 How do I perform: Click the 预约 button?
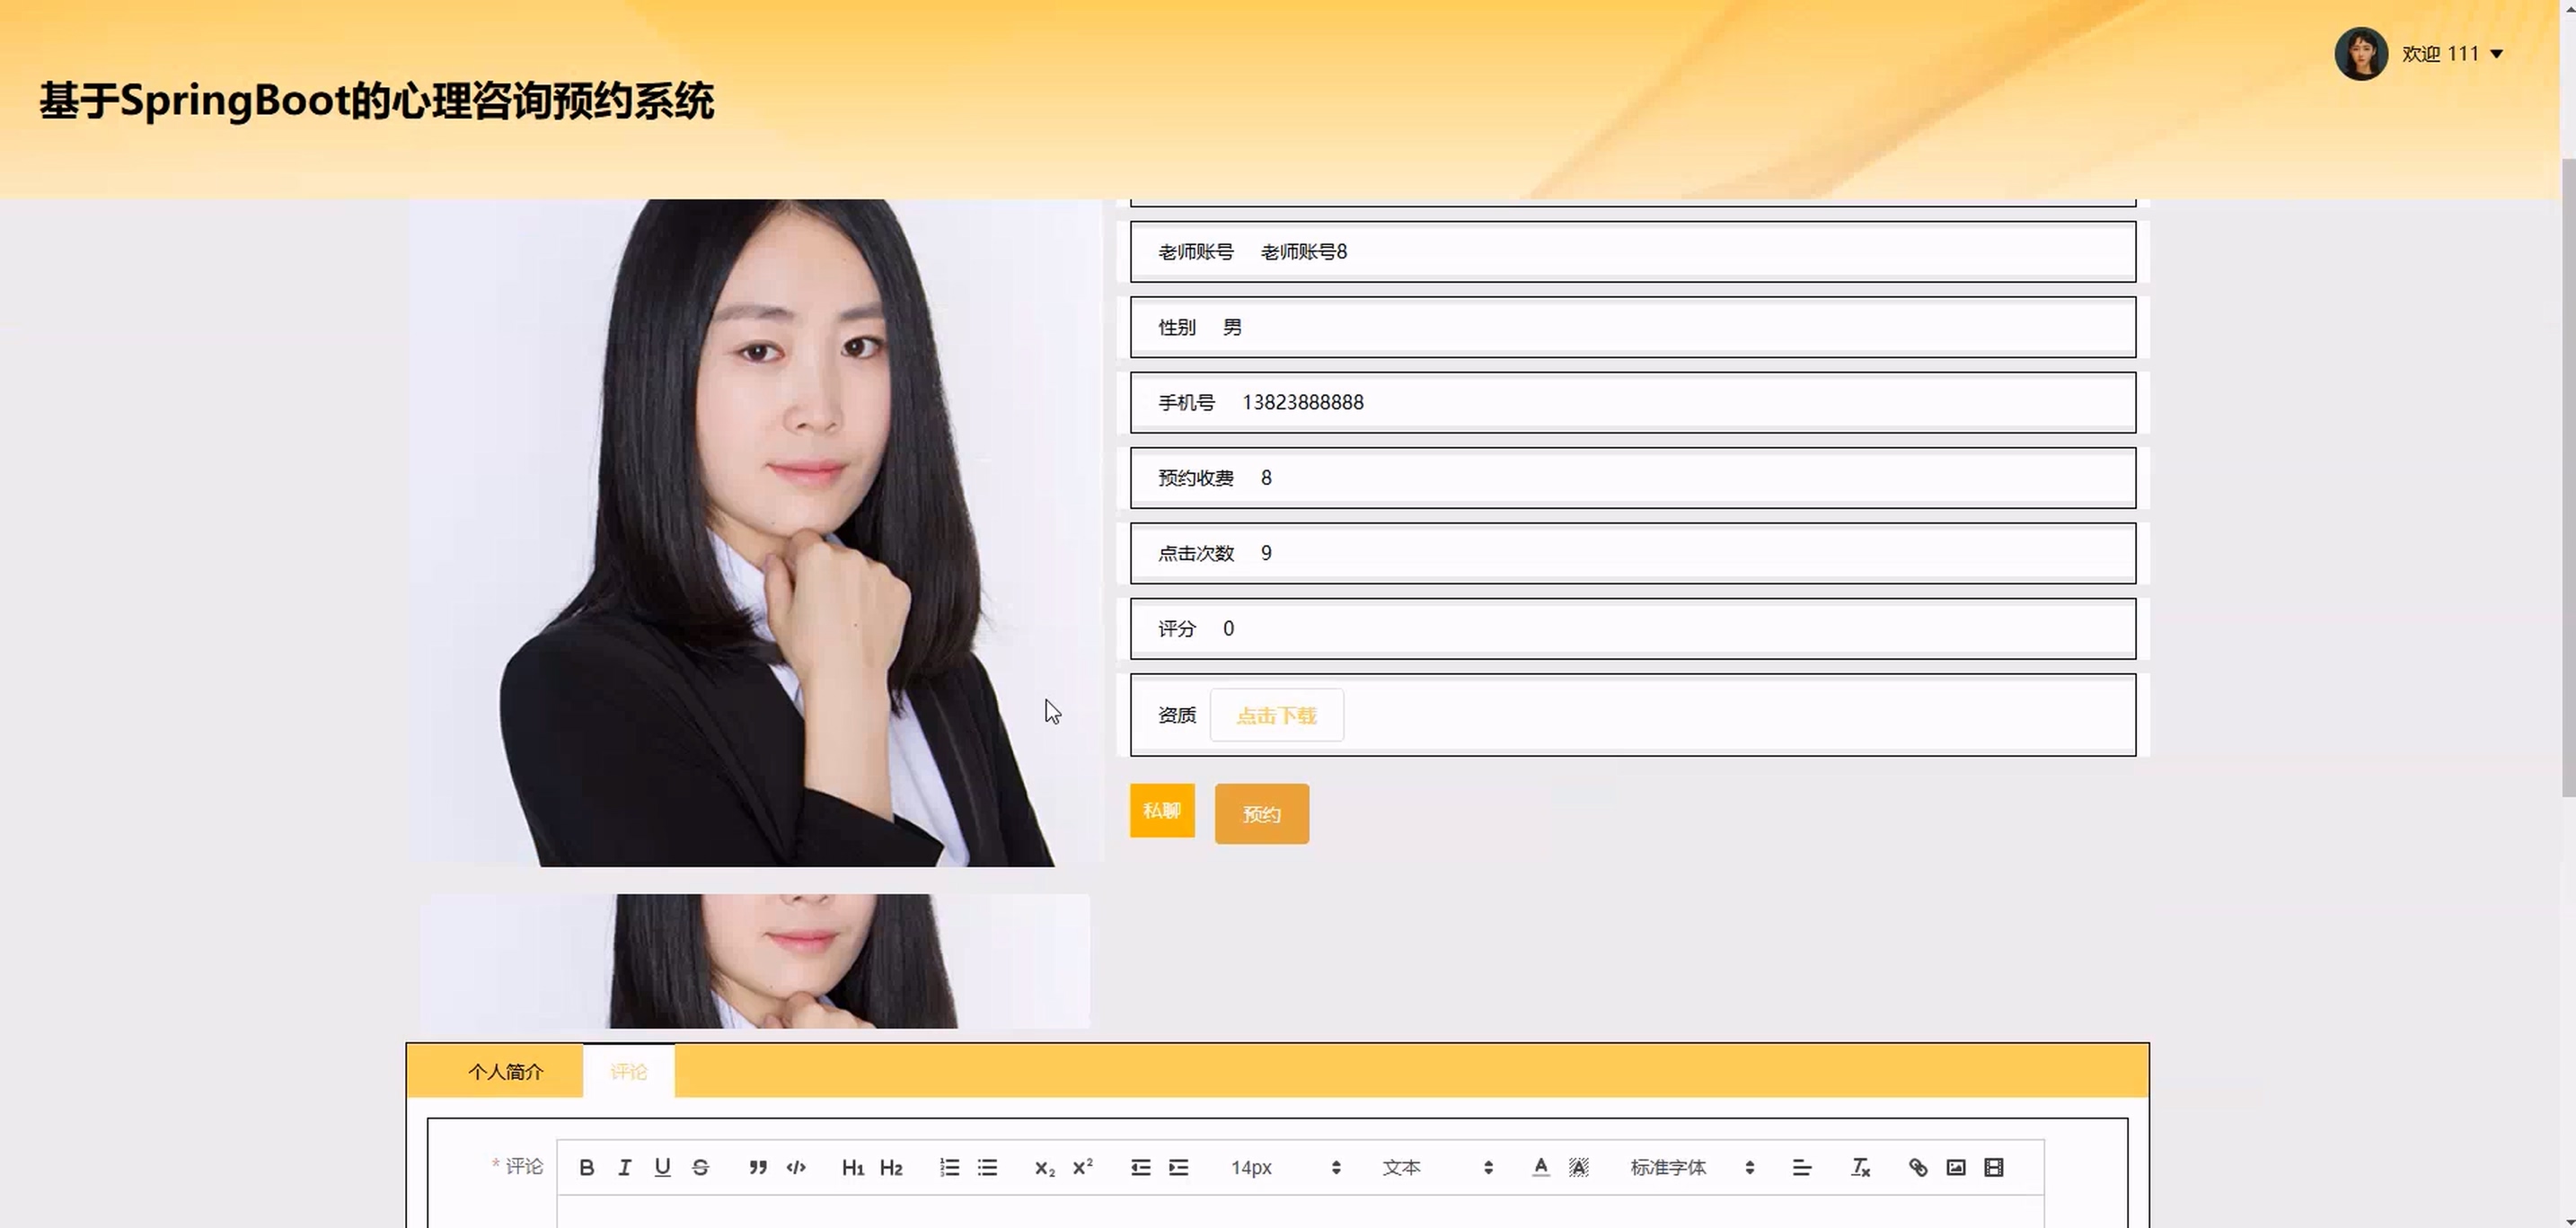tap(1261, 813)
